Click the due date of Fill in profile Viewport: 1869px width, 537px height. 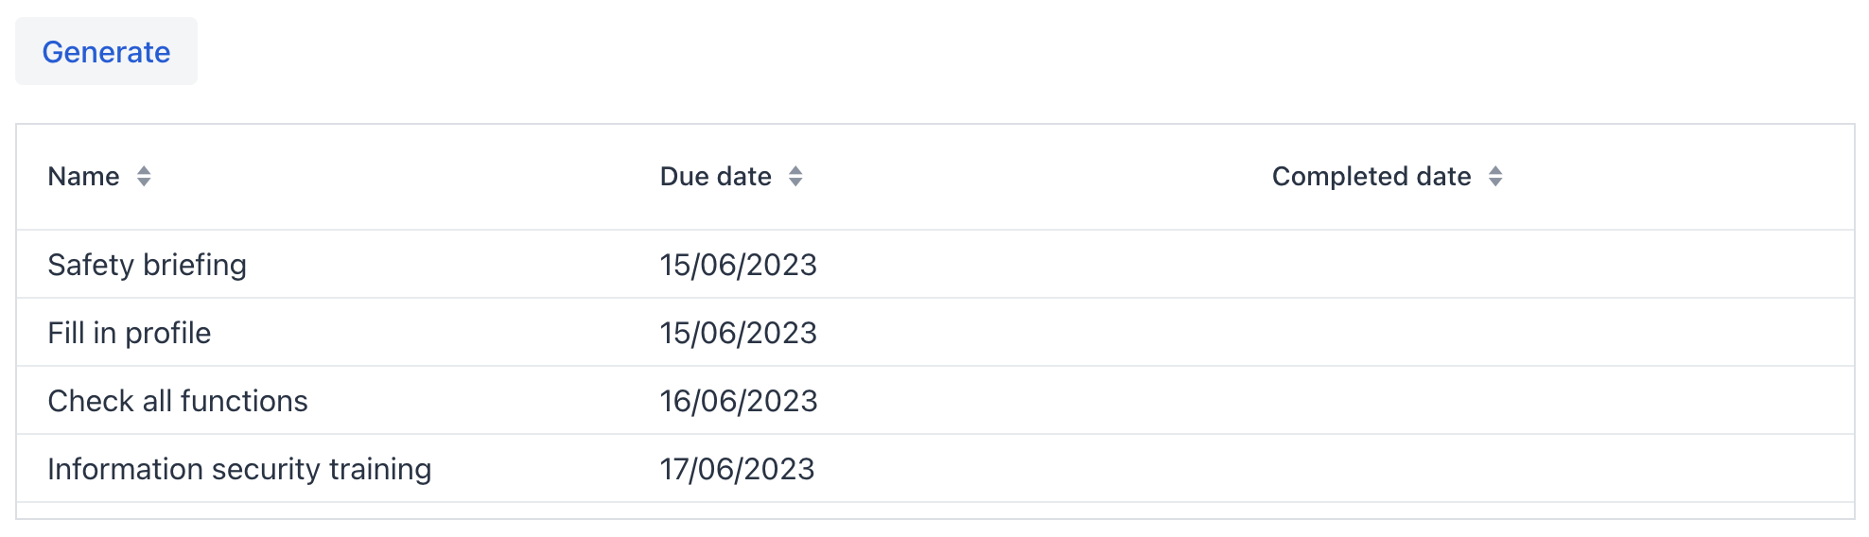738,333
